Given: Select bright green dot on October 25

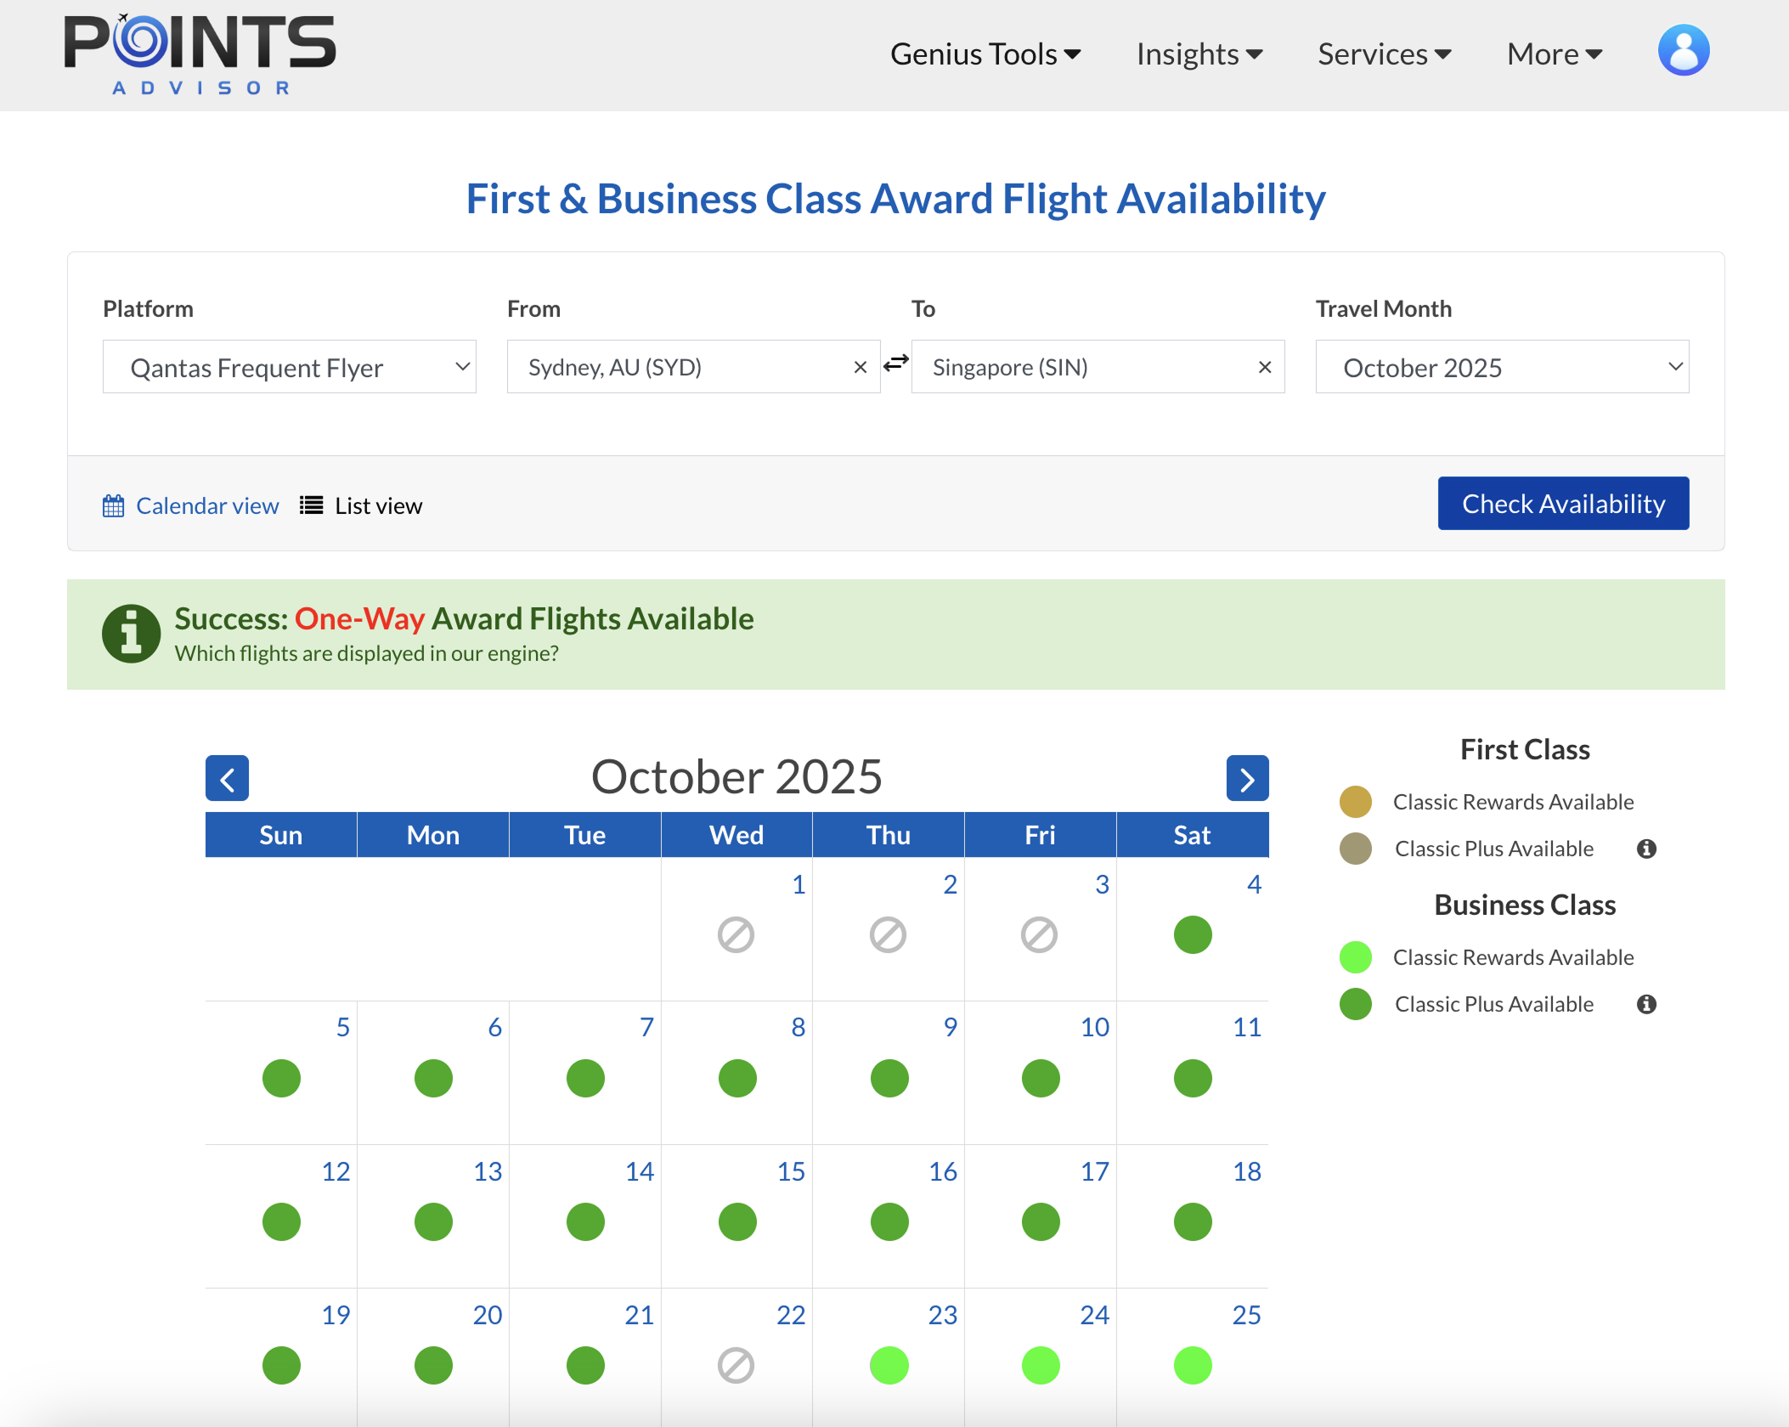Looking at the screenshot, I should click(x=1193, y=1366).
